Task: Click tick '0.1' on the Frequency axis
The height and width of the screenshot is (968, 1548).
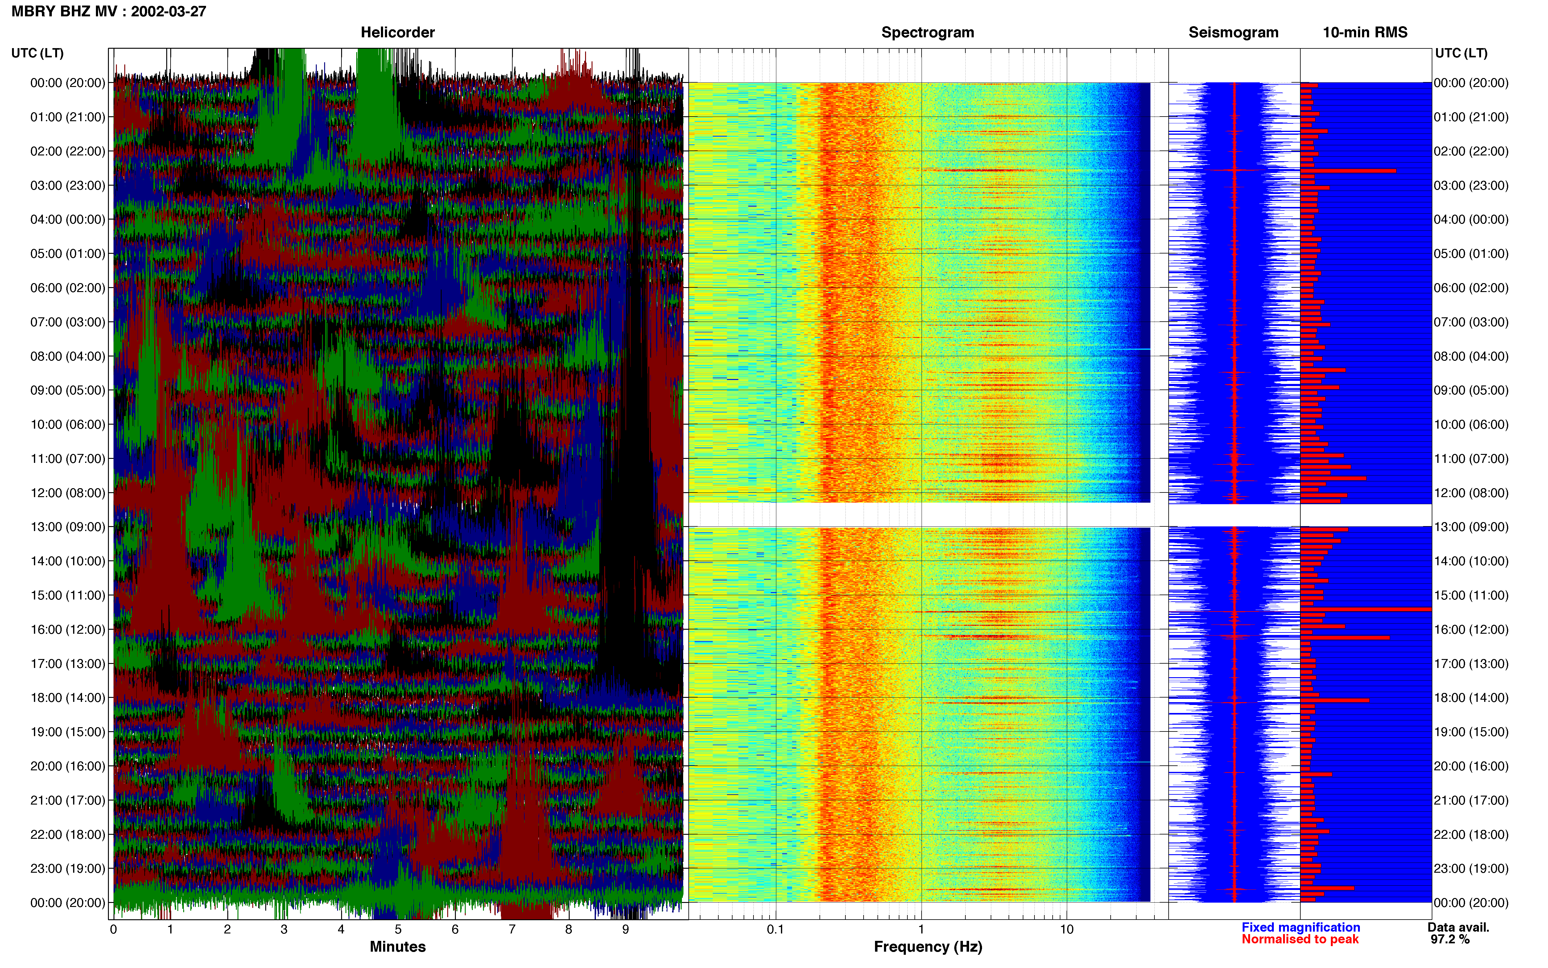Action: click(775, 929)
